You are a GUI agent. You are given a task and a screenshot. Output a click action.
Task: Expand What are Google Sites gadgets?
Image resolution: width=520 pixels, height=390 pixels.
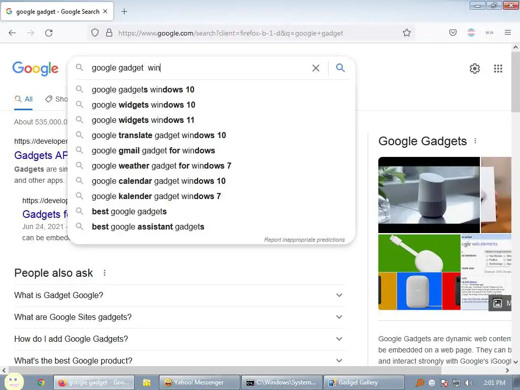[x=180, y=317]
